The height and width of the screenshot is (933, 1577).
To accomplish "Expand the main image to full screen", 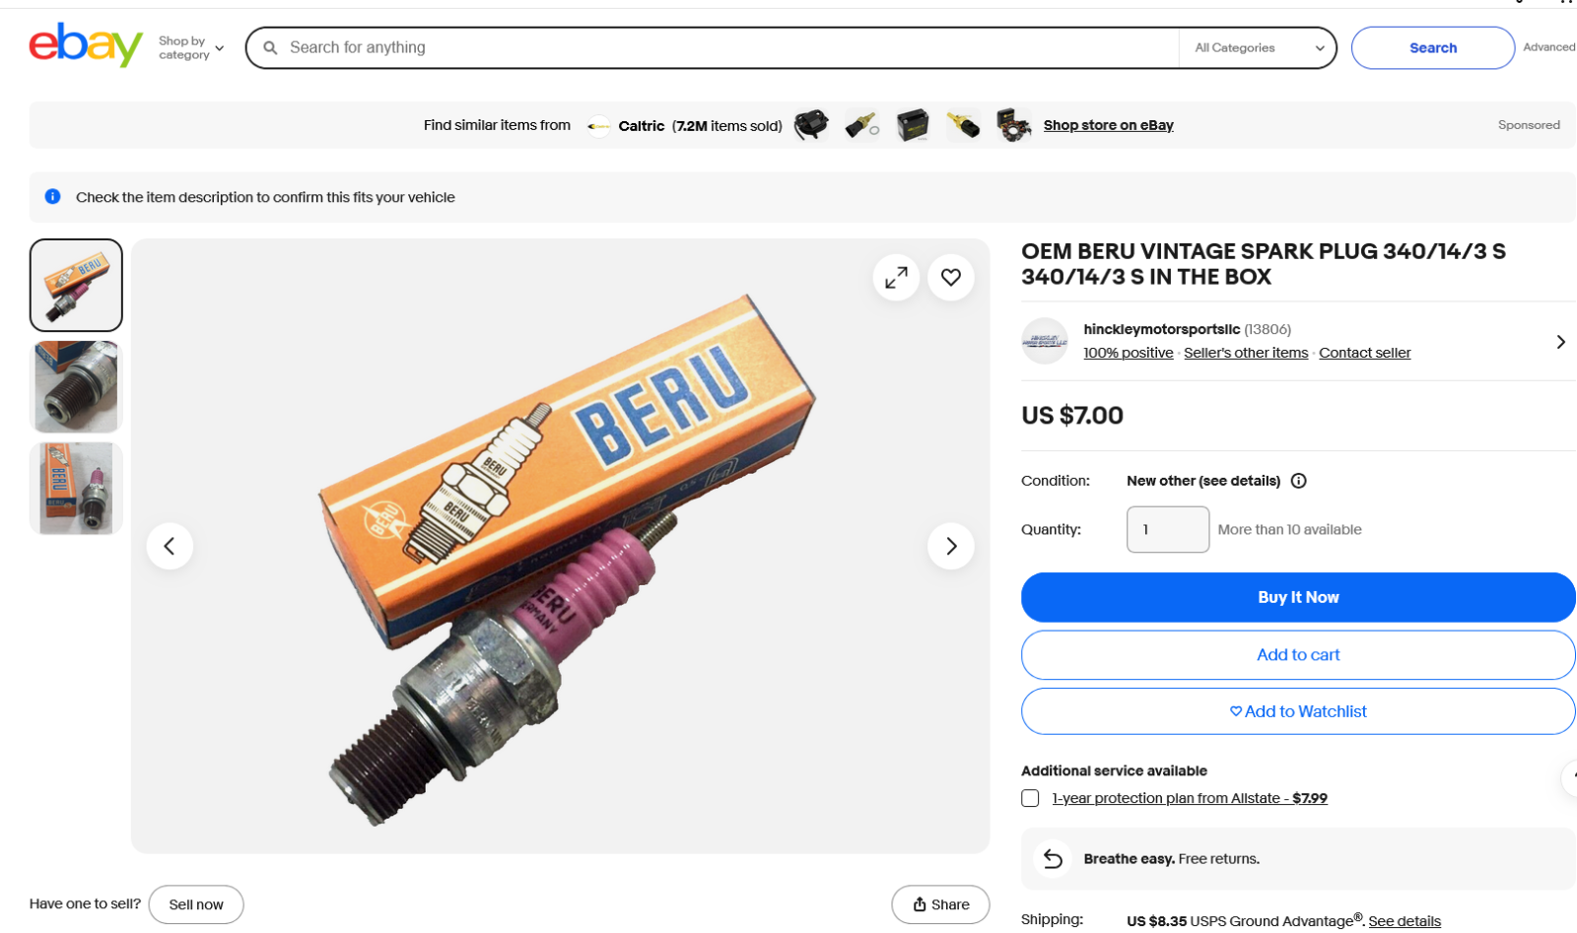I will click(x=896, y=279).
